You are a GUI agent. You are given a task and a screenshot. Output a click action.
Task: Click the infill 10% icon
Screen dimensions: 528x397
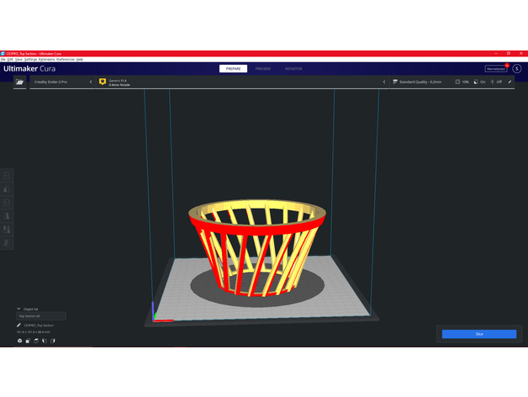click(x=458, y=82)
